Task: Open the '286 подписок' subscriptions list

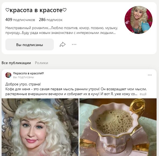Action: tap(51, 20)
